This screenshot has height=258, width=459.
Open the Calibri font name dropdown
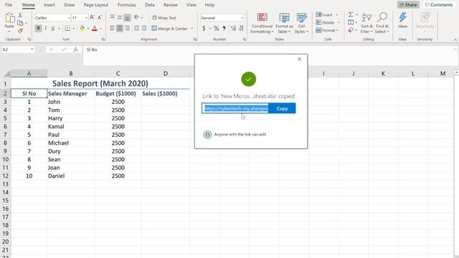coord(69,18)
